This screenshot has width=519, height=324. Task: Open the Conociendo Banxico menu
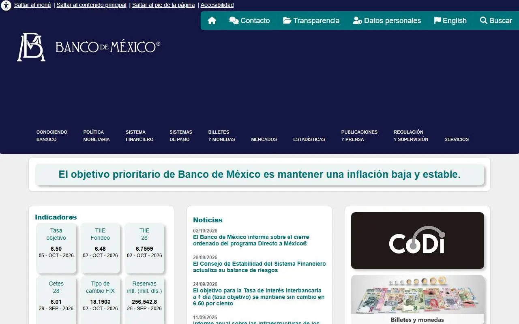tap(52, 136)
